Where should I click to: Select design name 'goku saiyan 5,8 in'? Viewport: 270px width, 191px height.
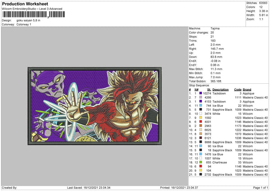click(28, 20)
